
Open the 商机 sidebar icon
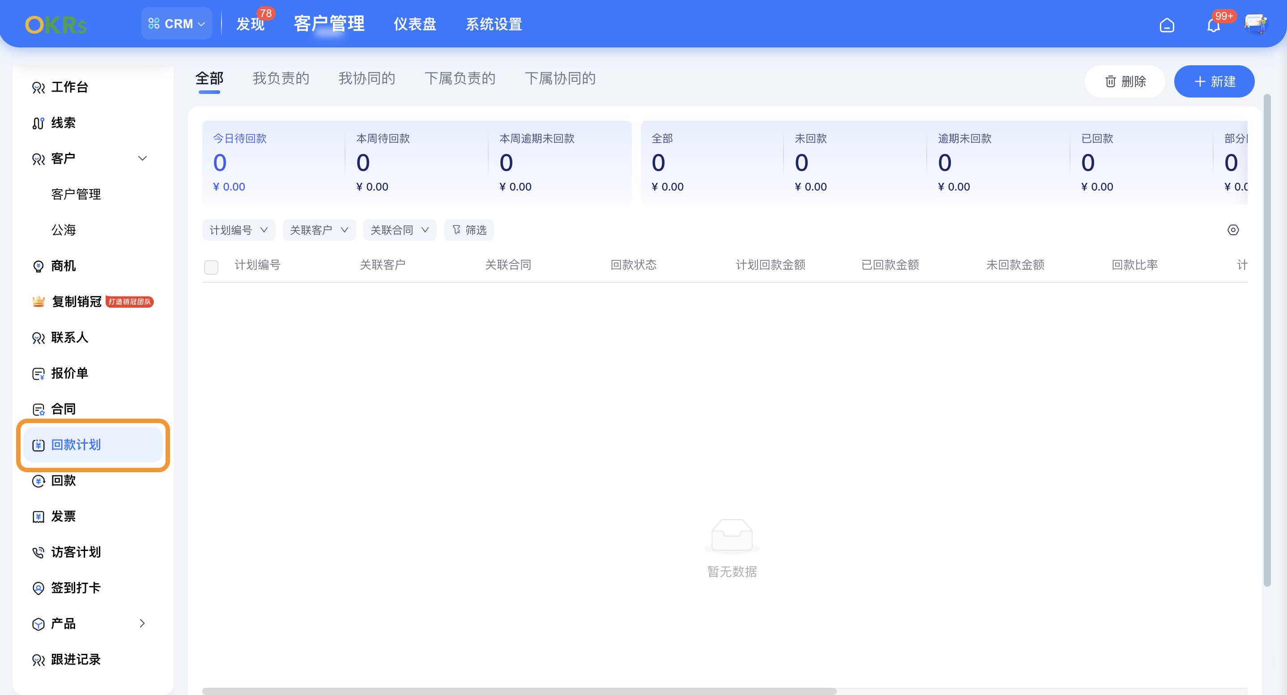click(x=38, y=266)
